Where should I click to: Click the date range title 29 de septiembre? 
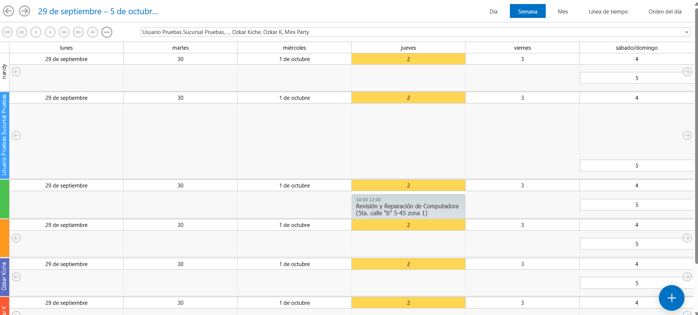(98, 11)
